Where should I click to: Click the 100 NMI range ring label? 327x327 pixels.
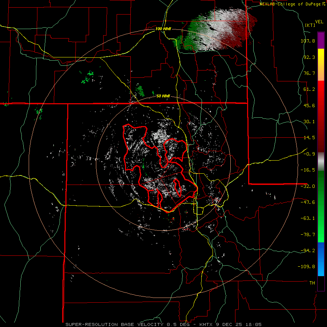pyautogui.click(x=163, y=29)
